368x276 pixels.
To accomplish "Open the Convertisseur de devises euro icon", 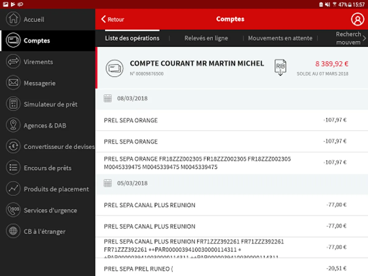I will pyautogui.click(x=13, y=147).
